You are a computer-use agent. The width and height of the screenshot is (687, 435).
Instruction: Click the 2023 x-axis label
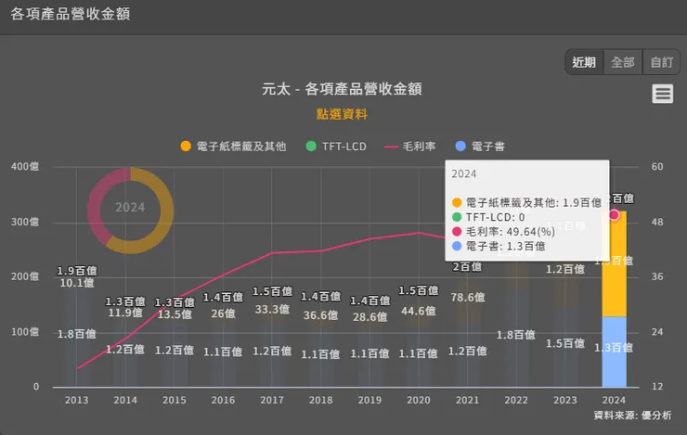pyautogui.click(x=565, y=400)
